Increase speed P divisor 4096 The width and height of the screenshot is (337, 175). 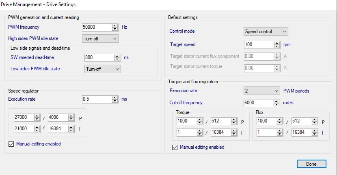click(71, 116)
